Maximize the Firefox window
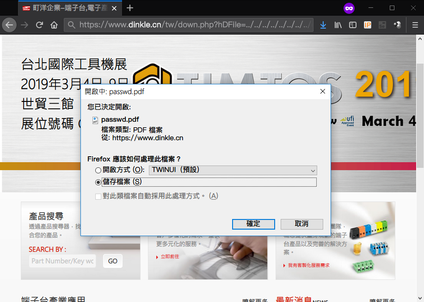The height and width of the screenshot is (302, 424). point(392,8)
